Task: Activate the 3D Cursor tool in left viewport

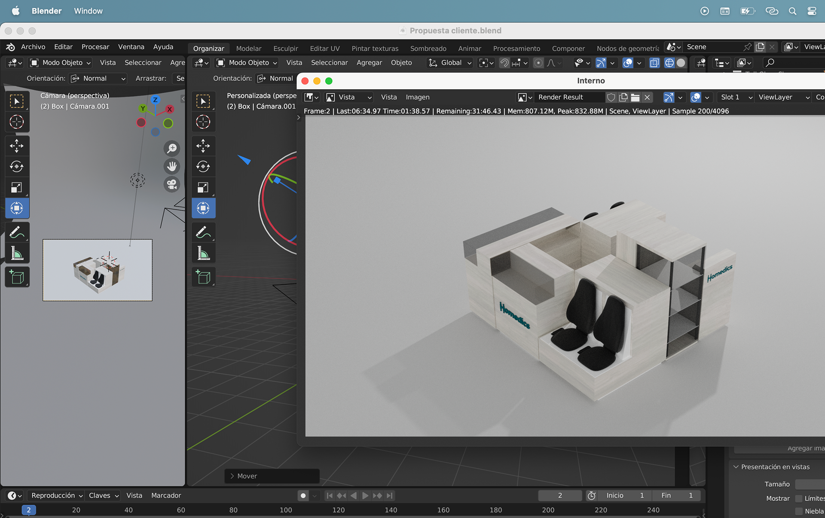Action: coord(17,122)
